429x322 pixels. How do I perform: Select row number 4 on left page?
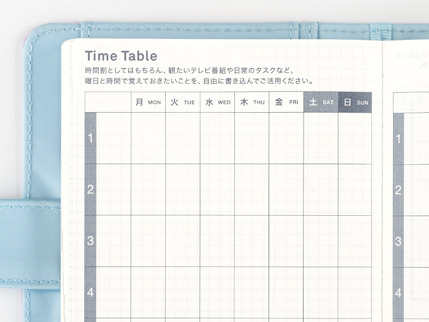(91, 292)
